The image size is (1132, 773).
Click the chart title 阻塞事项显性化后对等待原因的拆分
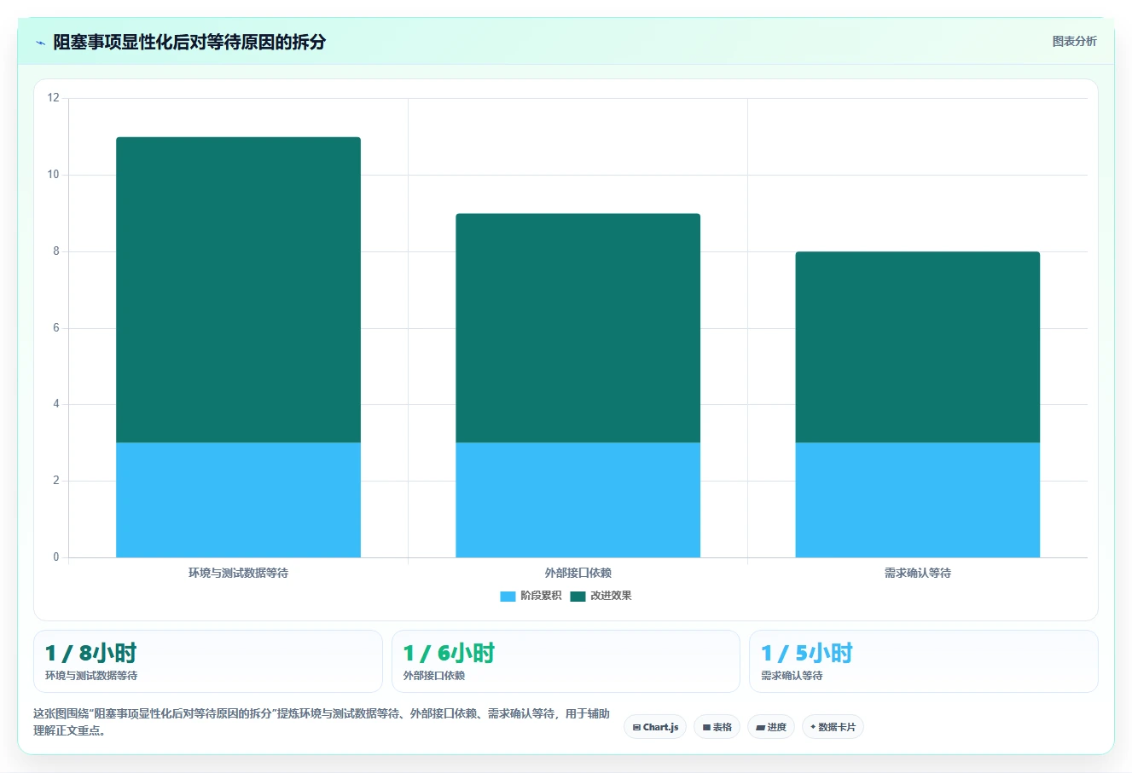click(x=189, y=43)
